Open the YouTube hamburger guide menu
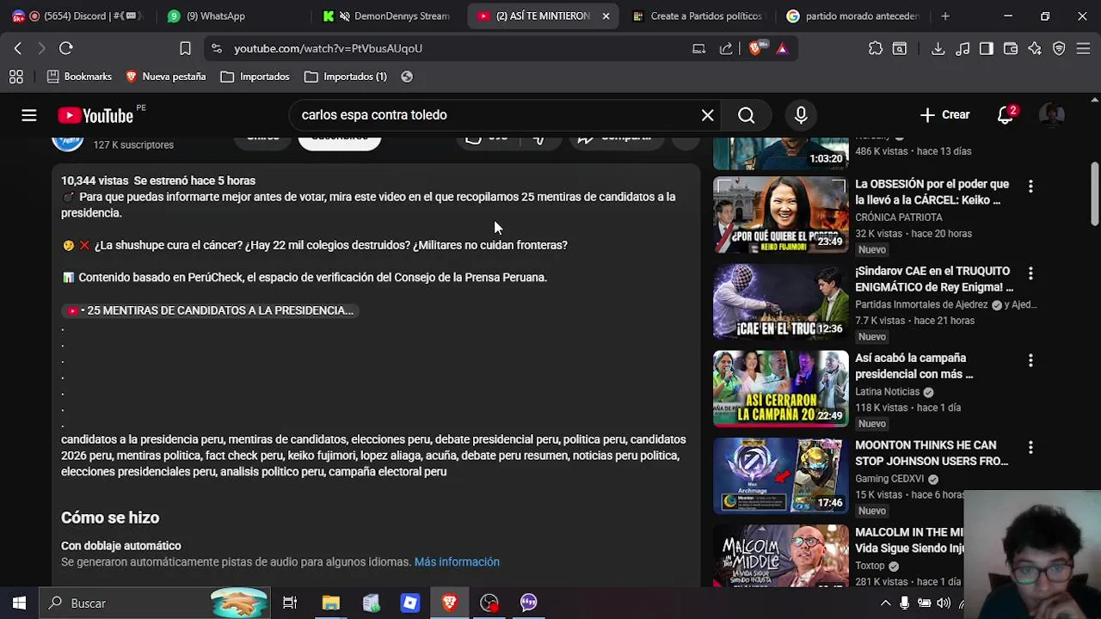Image resolution: width=1101 pixels, height=619 pixels. click(29, 115)
